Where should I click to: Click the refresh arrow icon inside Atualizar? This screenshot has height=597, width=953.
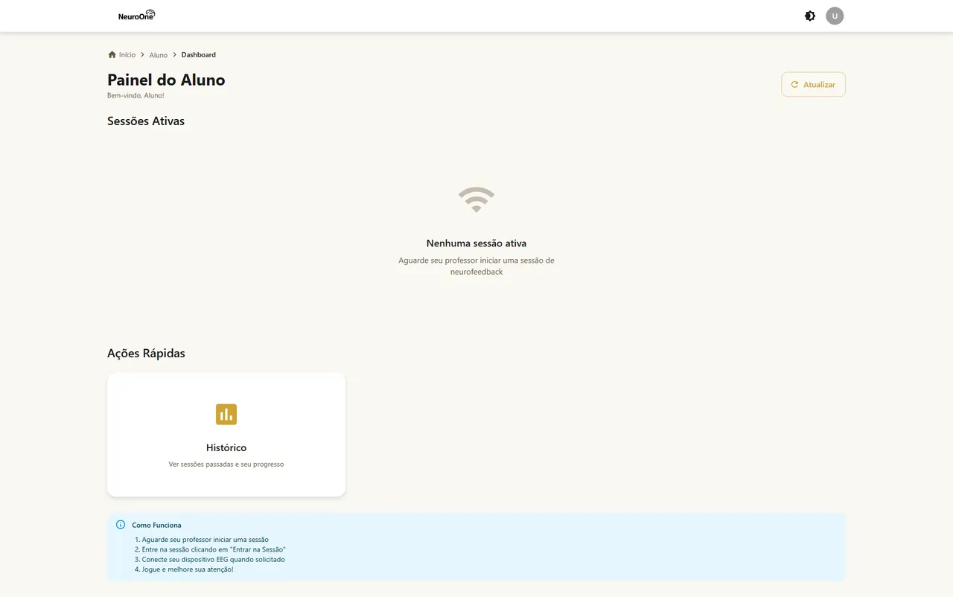(x=794, y=85)
